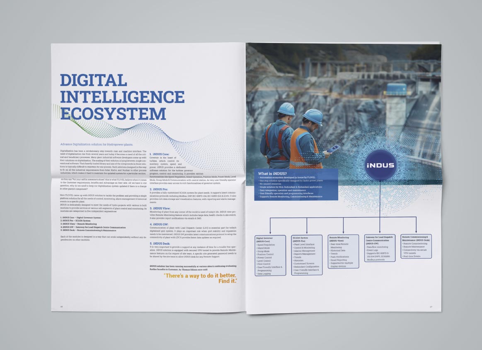
Task: Click list line '4. iNDUS GW – Gateway for Load Dispatch Centre Communication'
Action: coord(93,227)
